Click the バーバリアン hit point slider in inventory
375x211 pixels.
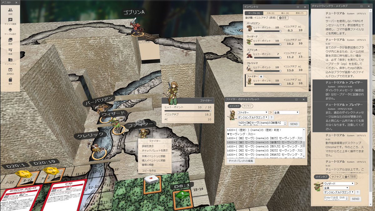point(267,31)
